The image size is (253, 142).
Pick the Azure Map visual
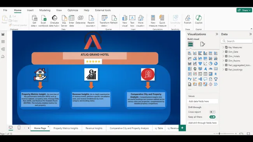click(205, 69)
